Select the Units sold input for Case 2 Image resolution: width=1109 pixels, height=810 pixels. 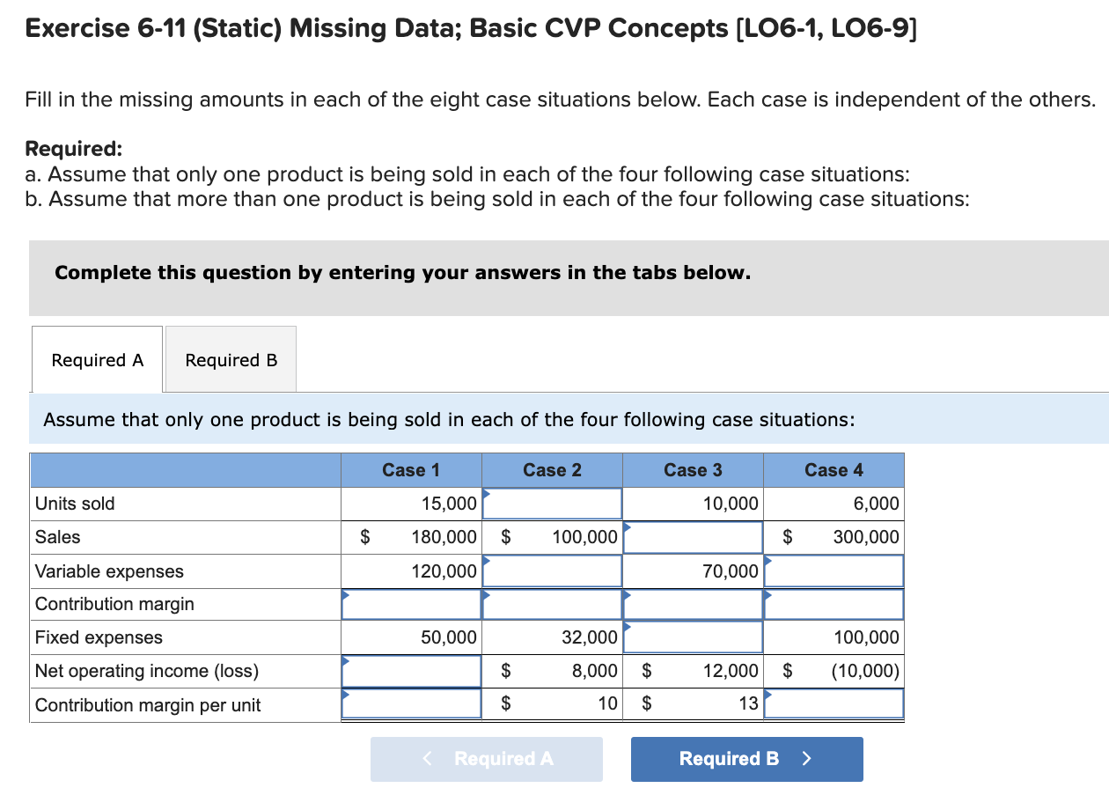tap(552, 503)
